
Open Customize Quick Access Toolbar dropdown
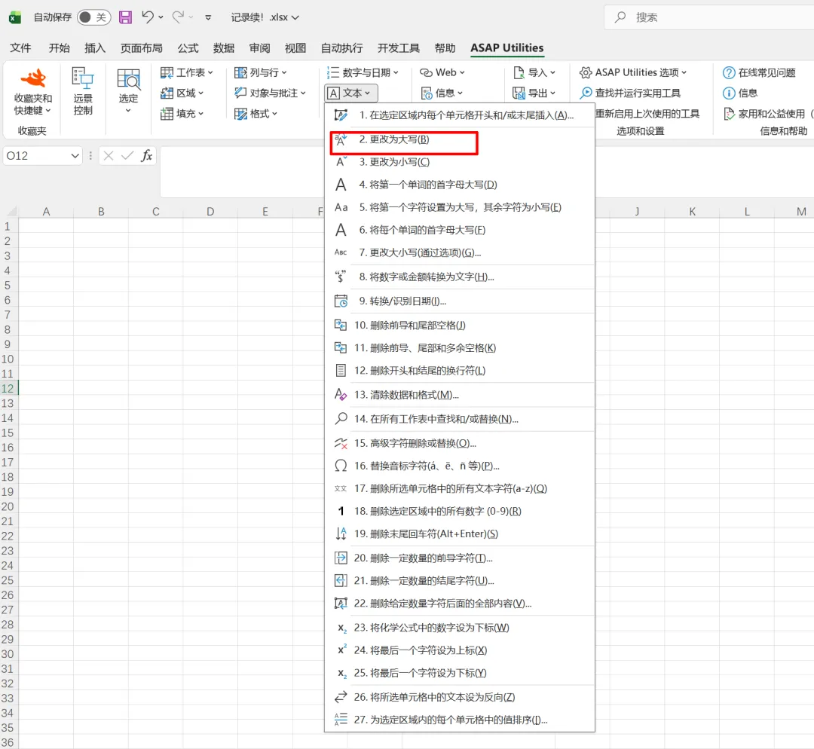[x=208, y=17]
